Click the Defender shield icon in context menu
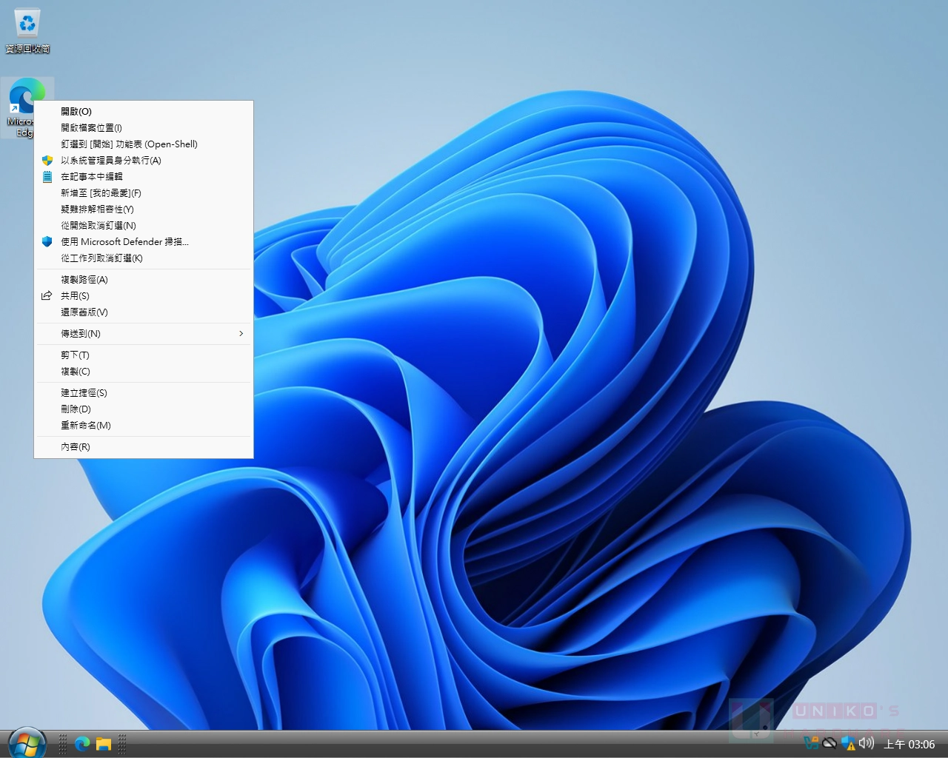The image size is (948, 758). point(47,241)
